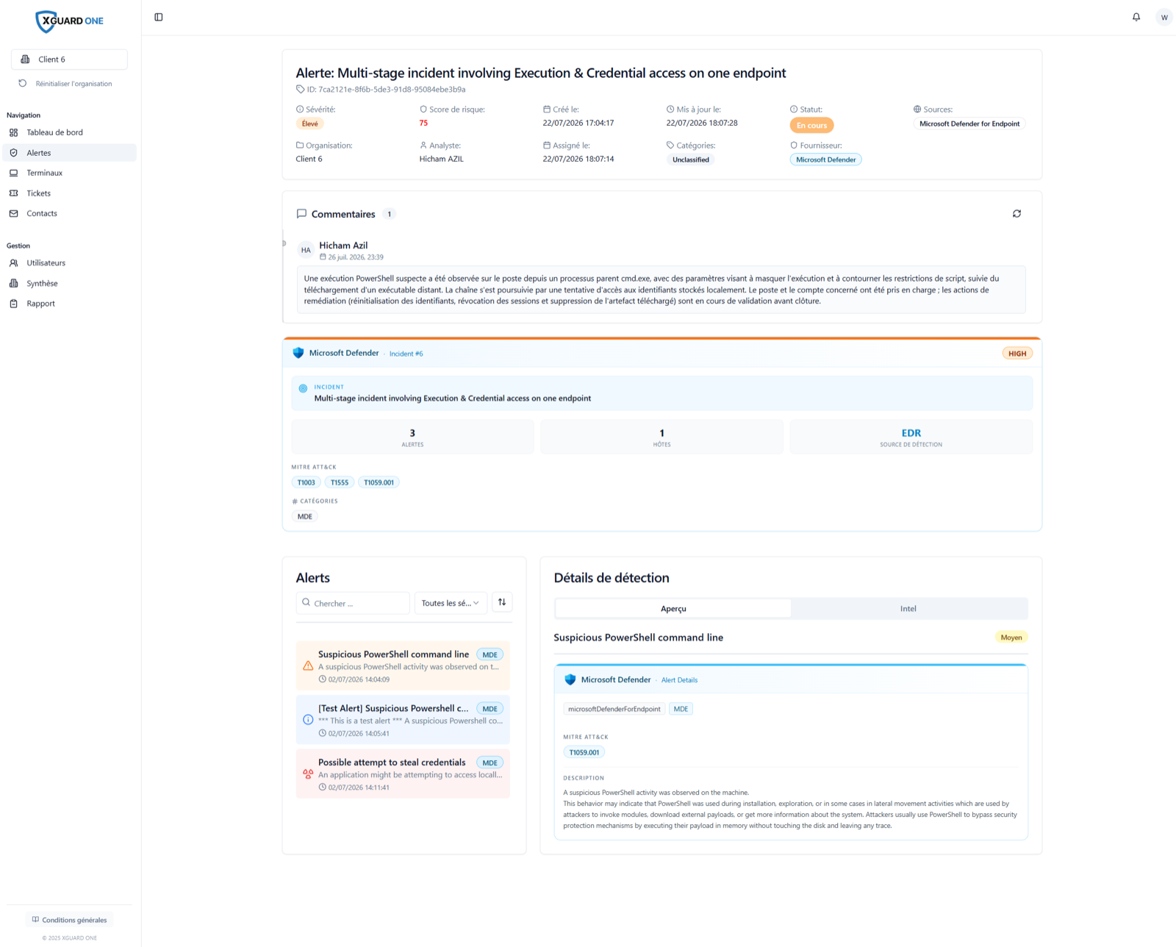Viewport: 1176px width, 947px height.
Task: Click the T1555 MITRE tag
Action: [x=340, y=482]
